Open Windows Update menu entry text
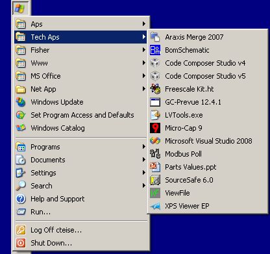This screenshot has width=270, height=254. [x=57, y=102]
